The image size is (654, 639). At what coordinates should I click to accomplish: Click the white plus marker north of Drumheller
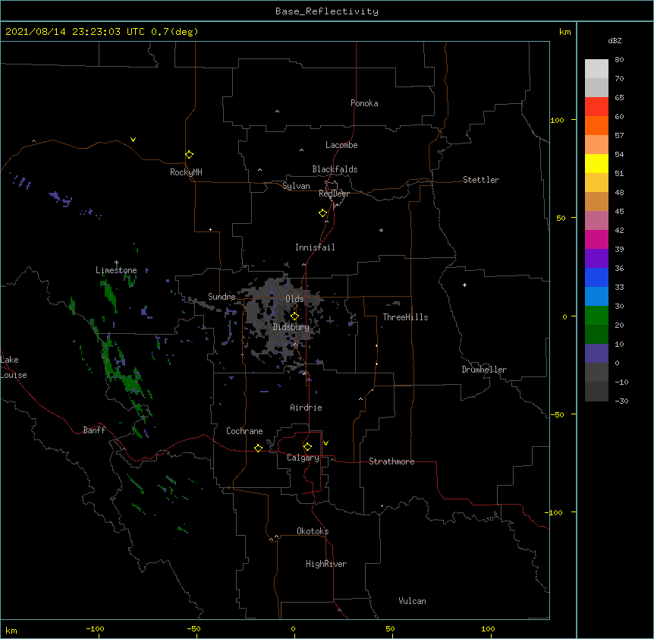[x=464, y=285]
